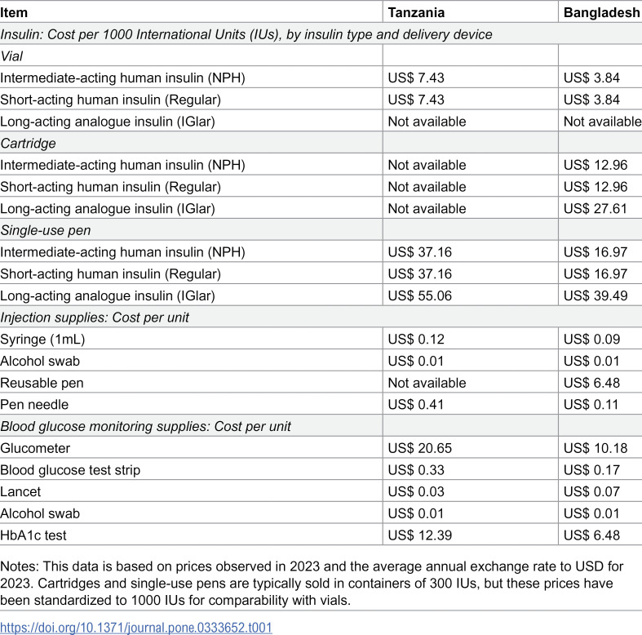This screenshot has height=635, width=642.
Task: Select Tanzania vial NPH price US$ 7.43
Action: pos(415,78)
